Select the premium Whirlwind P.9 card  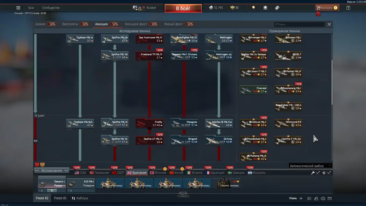click(288, 123)
